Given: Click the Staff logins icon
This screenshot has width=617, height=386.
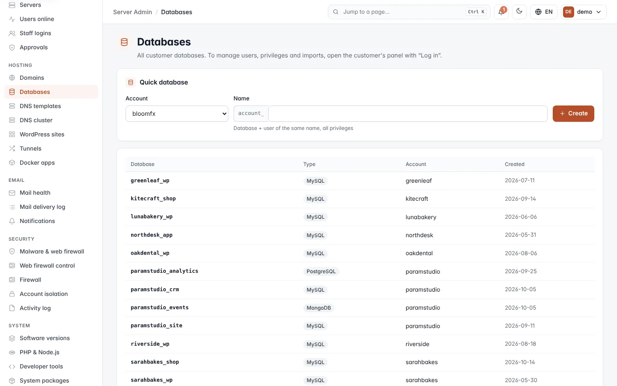Looking at the screenshot, I should click(12, 33).
